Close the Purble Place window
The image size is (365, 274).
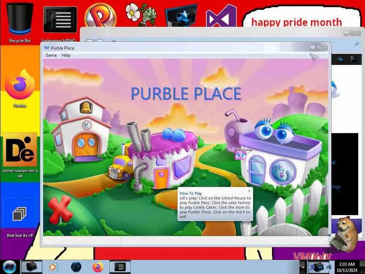coord(325,48)
